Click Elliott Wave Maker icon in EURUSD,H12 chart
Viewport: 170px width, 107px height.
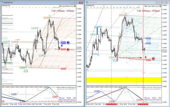pyautogui.click(x=75, y=6)
